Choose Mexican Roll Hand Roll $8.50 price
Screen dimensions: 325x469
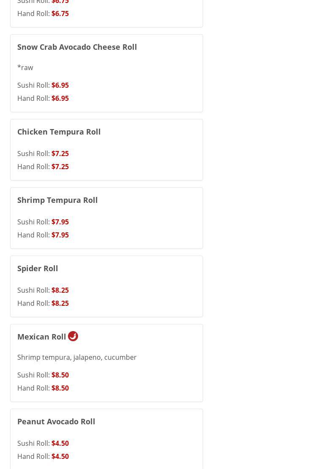(x=60, y=388)
